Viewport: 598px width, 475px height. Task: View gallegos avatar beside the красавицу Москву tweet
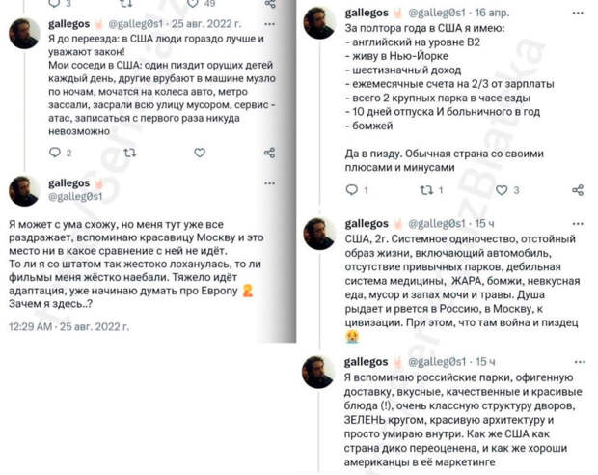[24, 191]
